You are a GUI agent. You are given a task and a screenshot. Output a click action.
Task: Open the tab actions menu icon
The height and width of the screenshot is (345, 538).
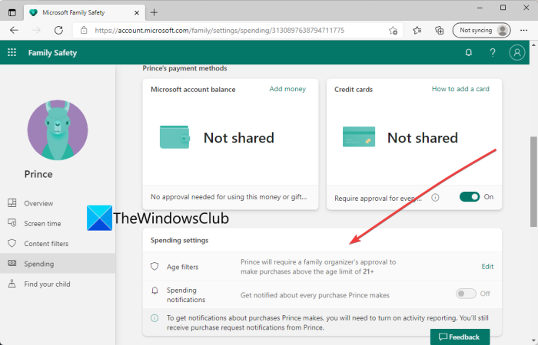point(12,13)
